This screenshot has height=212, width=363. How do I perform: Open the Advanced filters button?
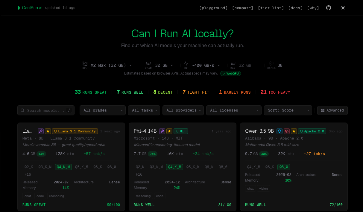click(x=332, y=110)
